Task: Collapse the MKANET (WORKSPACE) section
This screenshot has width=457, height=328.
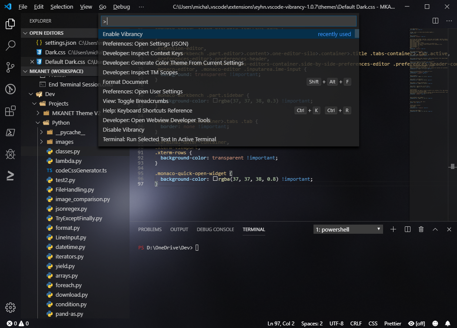Action: (x=25, y=71)
